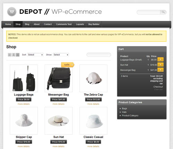
Task: Remove Sun Hat from cart
Action: coord(161,65)
